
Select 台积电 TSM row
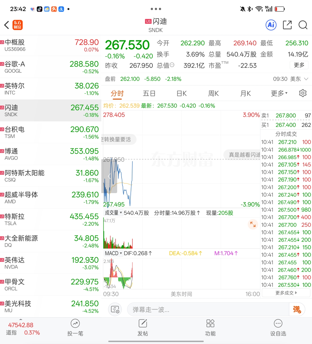(51, 132)
